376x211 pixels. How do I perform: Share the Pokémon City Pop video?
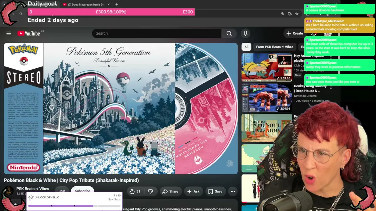170,191
